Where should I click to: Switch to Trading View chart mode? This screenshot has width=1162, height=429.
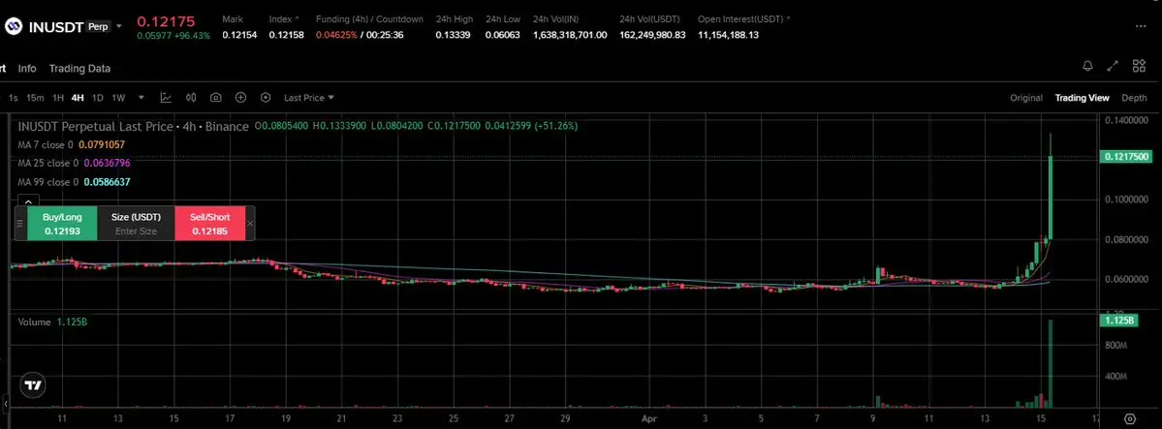(1082, 98)
